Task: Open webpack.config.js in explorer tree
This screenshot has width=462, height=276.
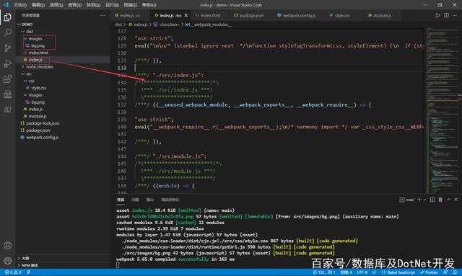Action: [42, 138]
